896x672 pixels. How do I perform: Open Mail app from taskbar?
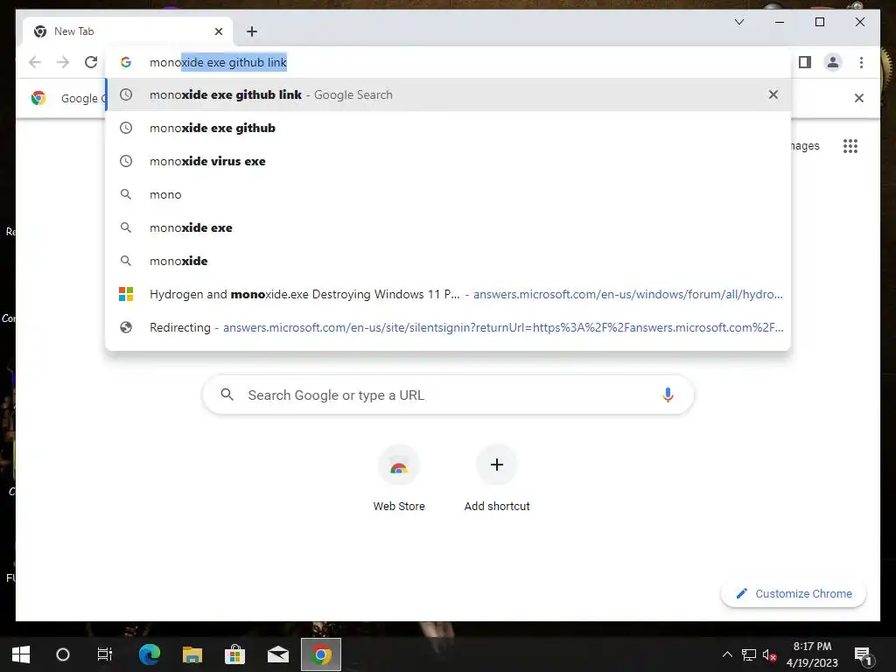(278, 654)
